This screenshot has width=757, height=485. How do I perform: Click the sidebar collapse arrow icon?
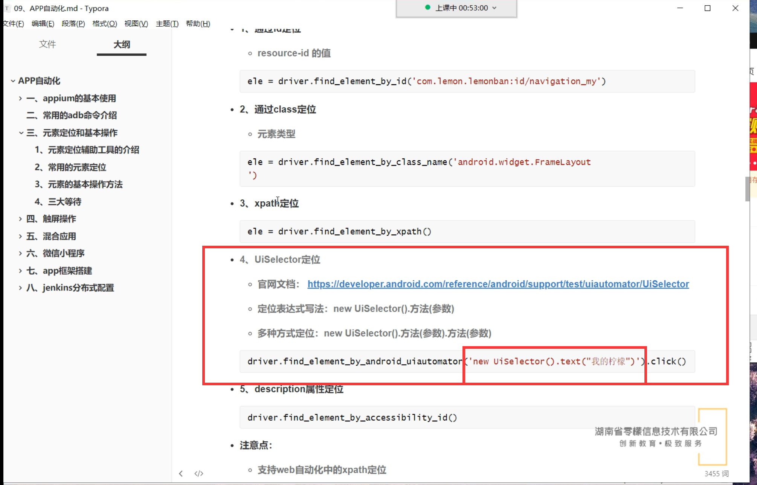(181, 473)
